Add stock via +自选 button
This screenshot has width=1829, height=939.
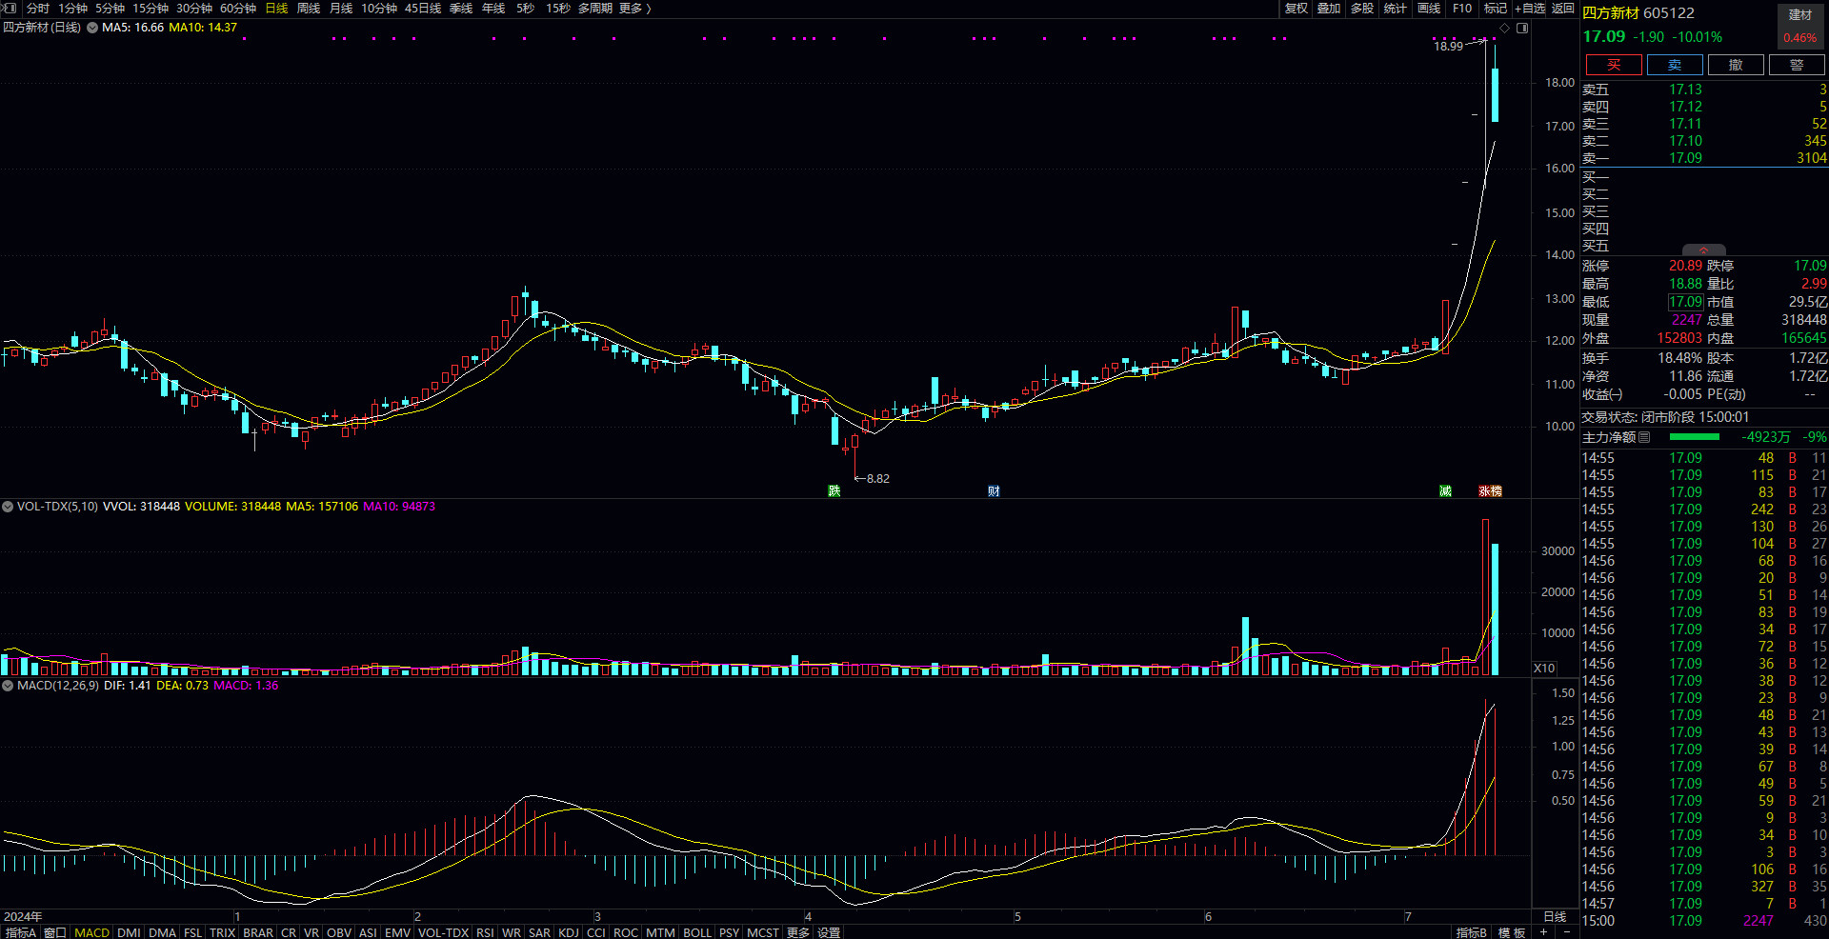[1530, 9]
